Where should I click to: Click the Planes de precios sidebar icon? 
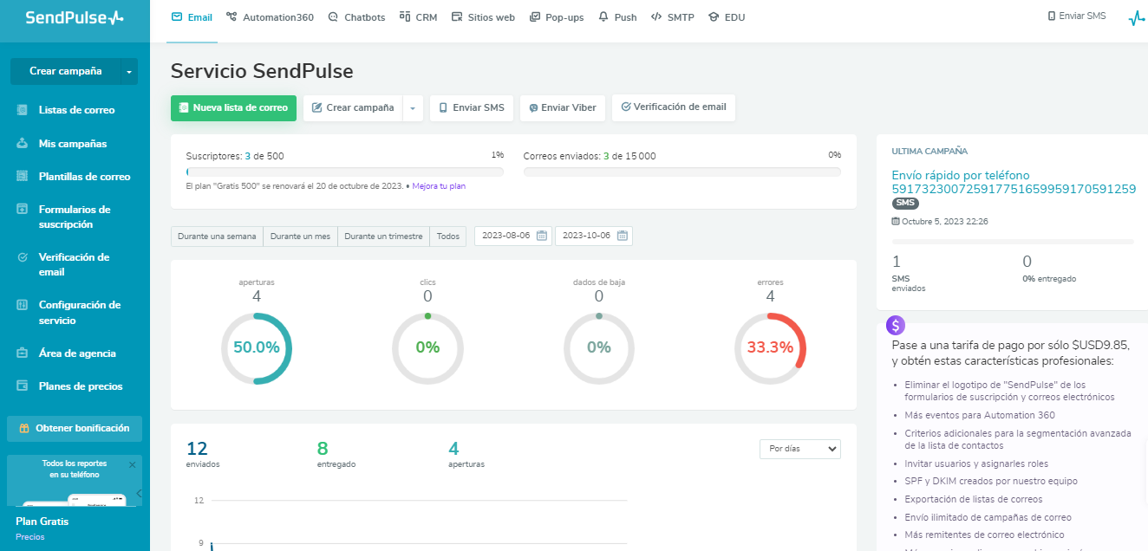click(x=22, y=386)
